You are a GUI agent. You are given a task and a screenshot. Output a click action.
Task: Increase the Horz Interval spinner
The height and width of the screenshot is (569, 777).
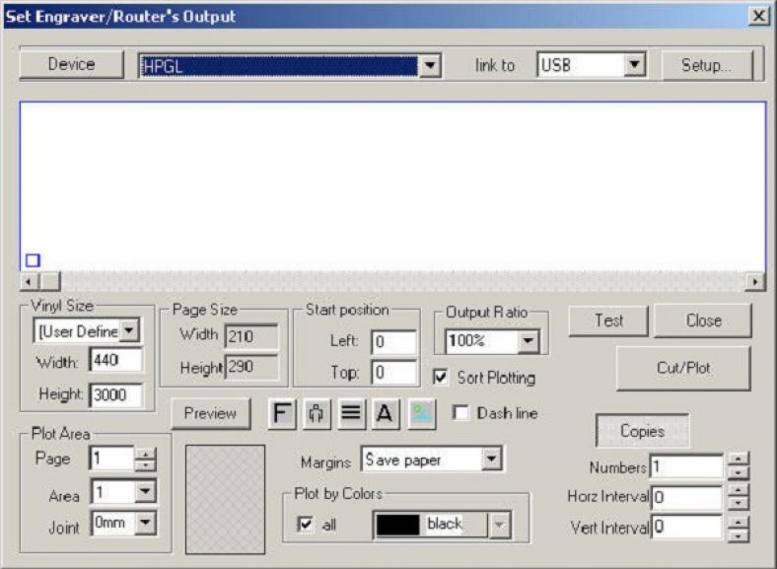point(739,490)
